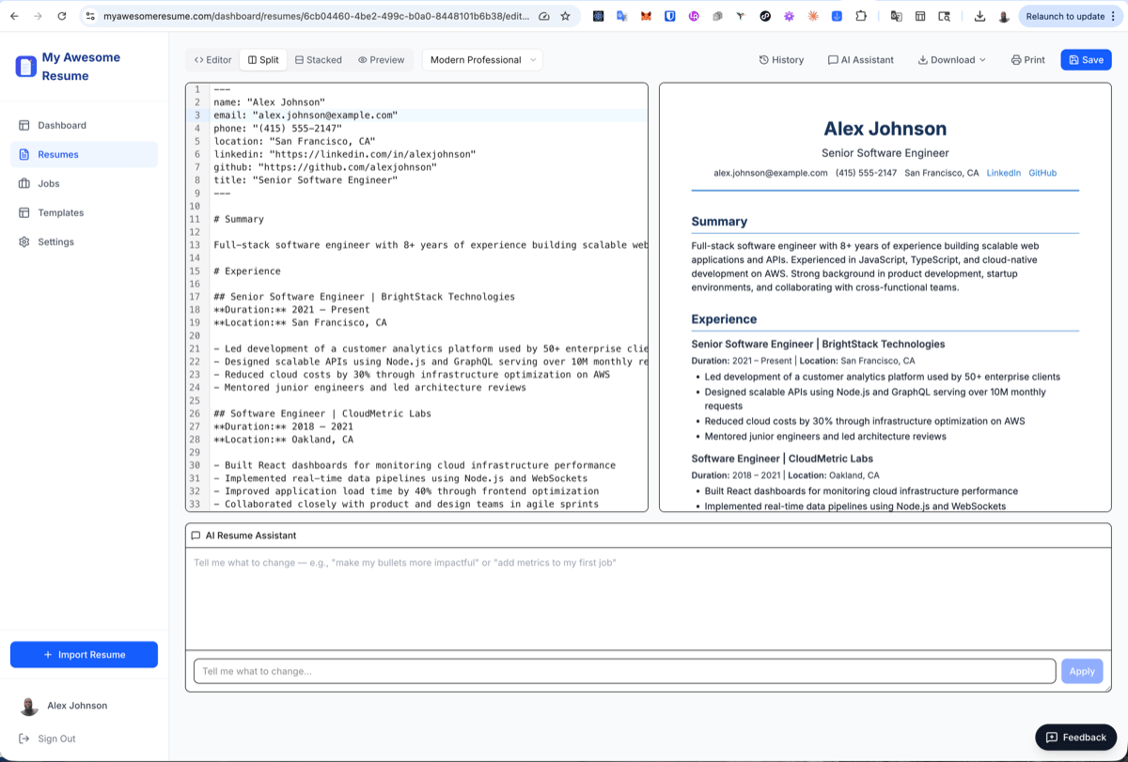Open the AI Assistant panel
The height and width of the screenshot is (762, 1128).
pos(860,59)
